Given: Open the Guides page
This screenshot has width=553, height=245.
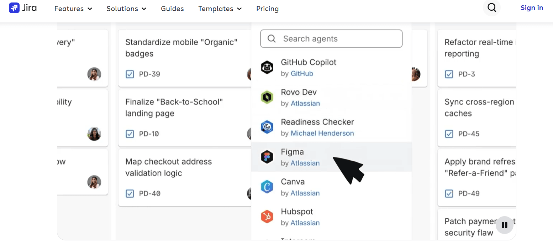Looking at the screenshot, I should pyautogui.click(x=172, y=9).
